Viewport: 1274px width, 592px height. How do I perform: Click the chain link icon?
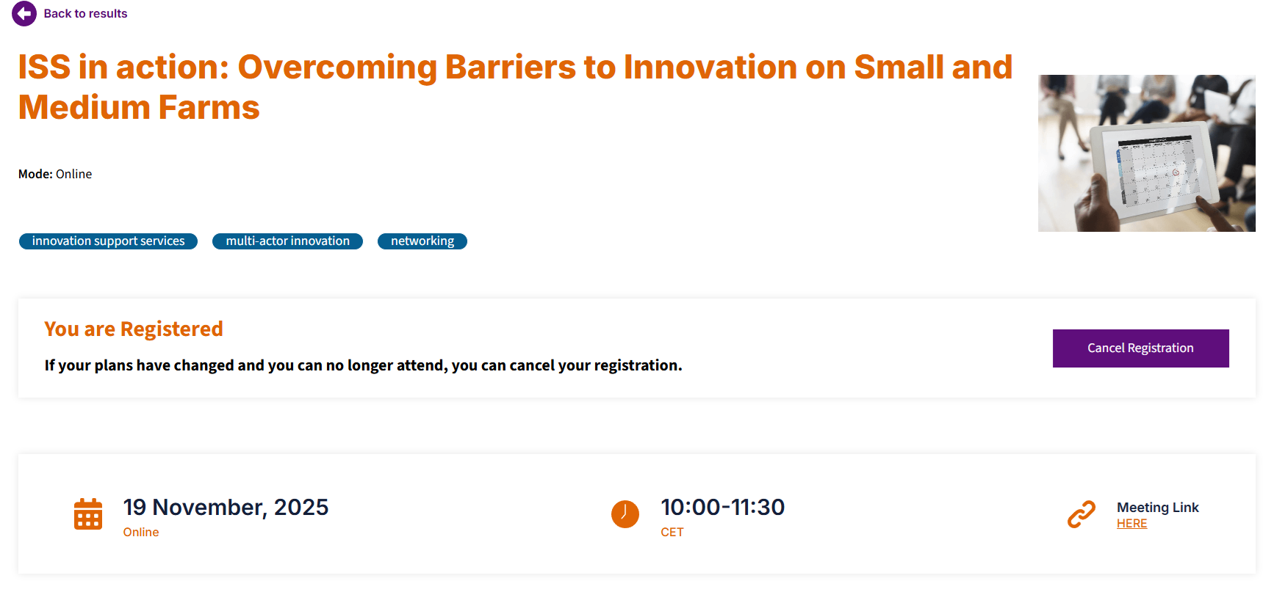coord(1081,514)
